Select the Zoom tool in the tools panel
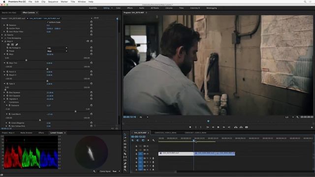The width and height of the screenshot is (315, 177). 125,170
